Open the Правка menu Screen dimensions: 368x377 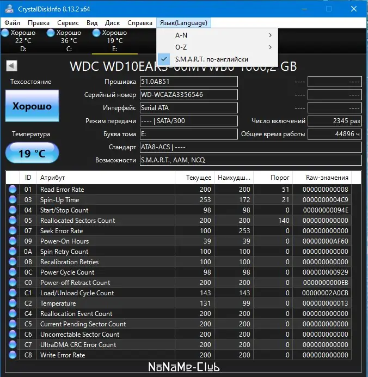(x=39, y=23)
